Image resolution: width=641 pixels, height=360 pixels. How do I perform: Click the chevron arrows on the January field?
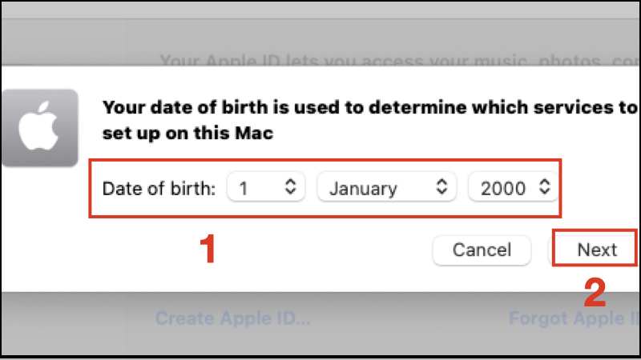(441, 188)
